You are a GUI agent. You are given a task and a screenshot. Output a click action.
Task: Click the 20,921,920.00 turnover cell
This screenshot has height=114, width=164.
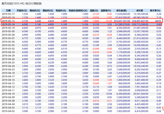[x=141, y=94]
